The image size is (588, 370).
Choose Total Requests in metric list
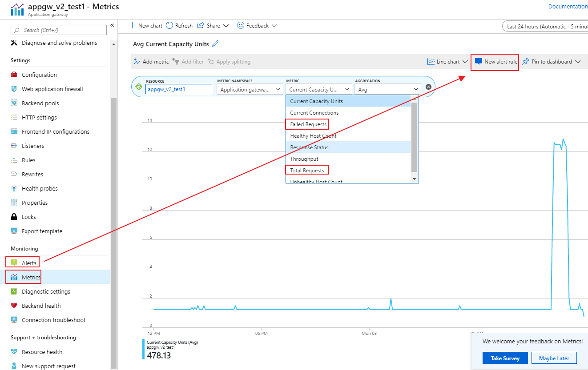click(307, 171)
